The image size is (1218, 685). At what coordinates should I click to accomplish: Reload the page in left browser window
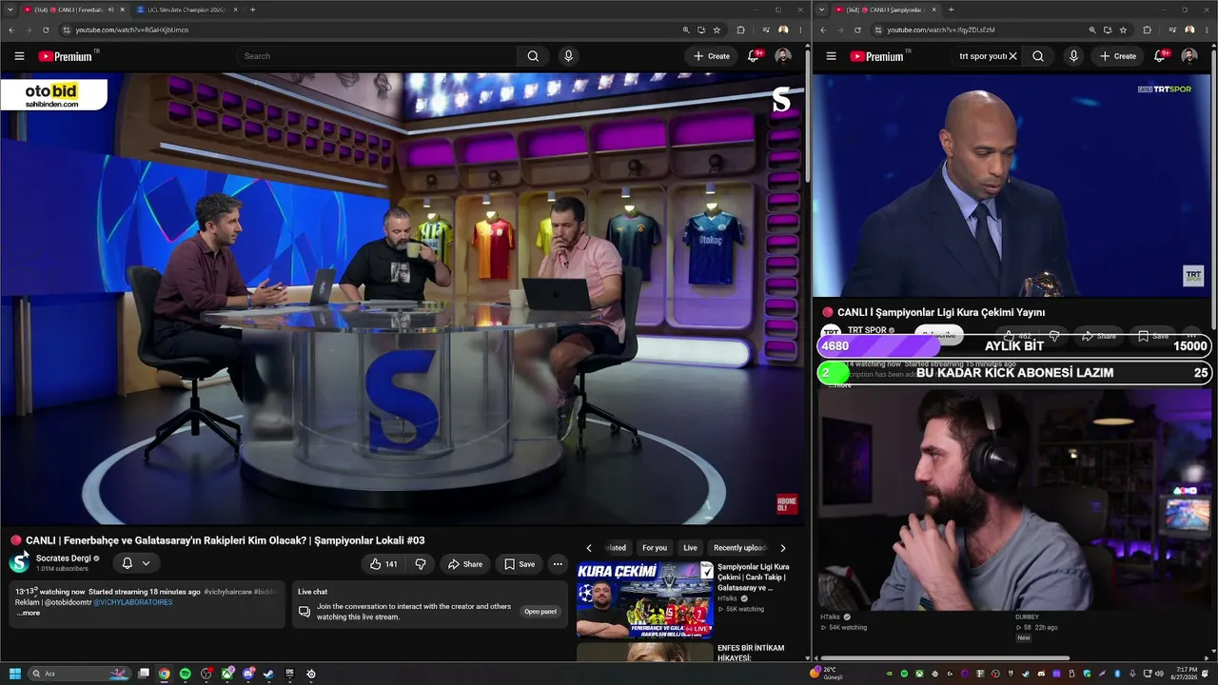[x=46, y=29]
